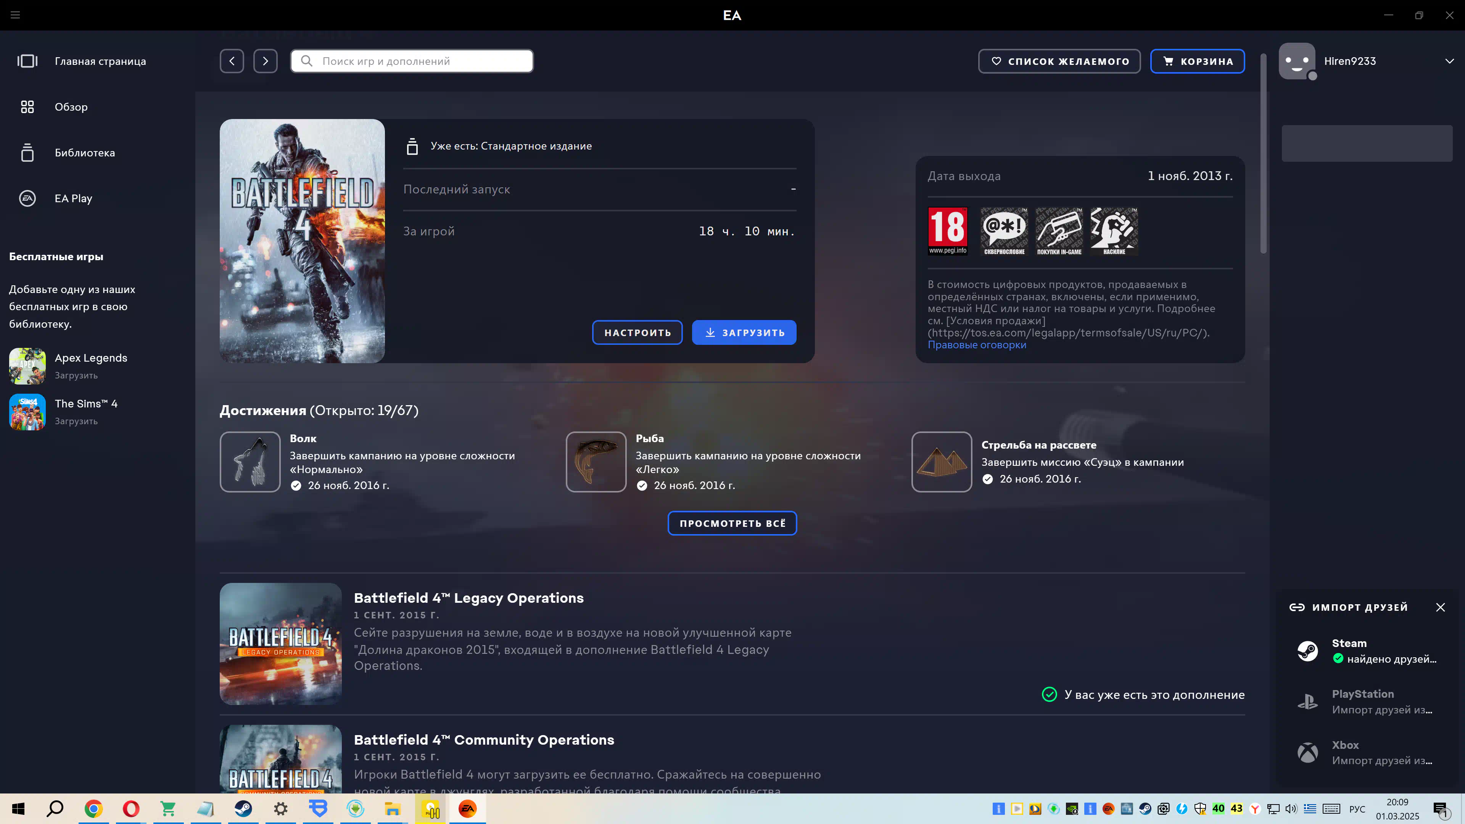Switch the РУС input language
Screen dimensions: 1465x824
pos(1357,809)
